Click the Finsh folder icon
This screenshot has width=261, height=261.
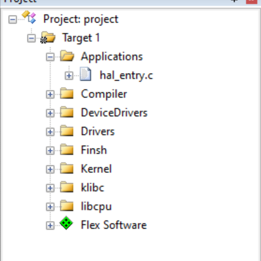point(67,149)
